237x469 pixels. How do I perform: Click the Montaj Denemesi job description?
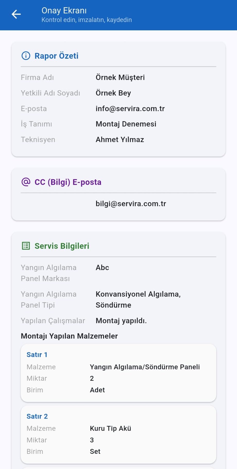click(126, 124)
